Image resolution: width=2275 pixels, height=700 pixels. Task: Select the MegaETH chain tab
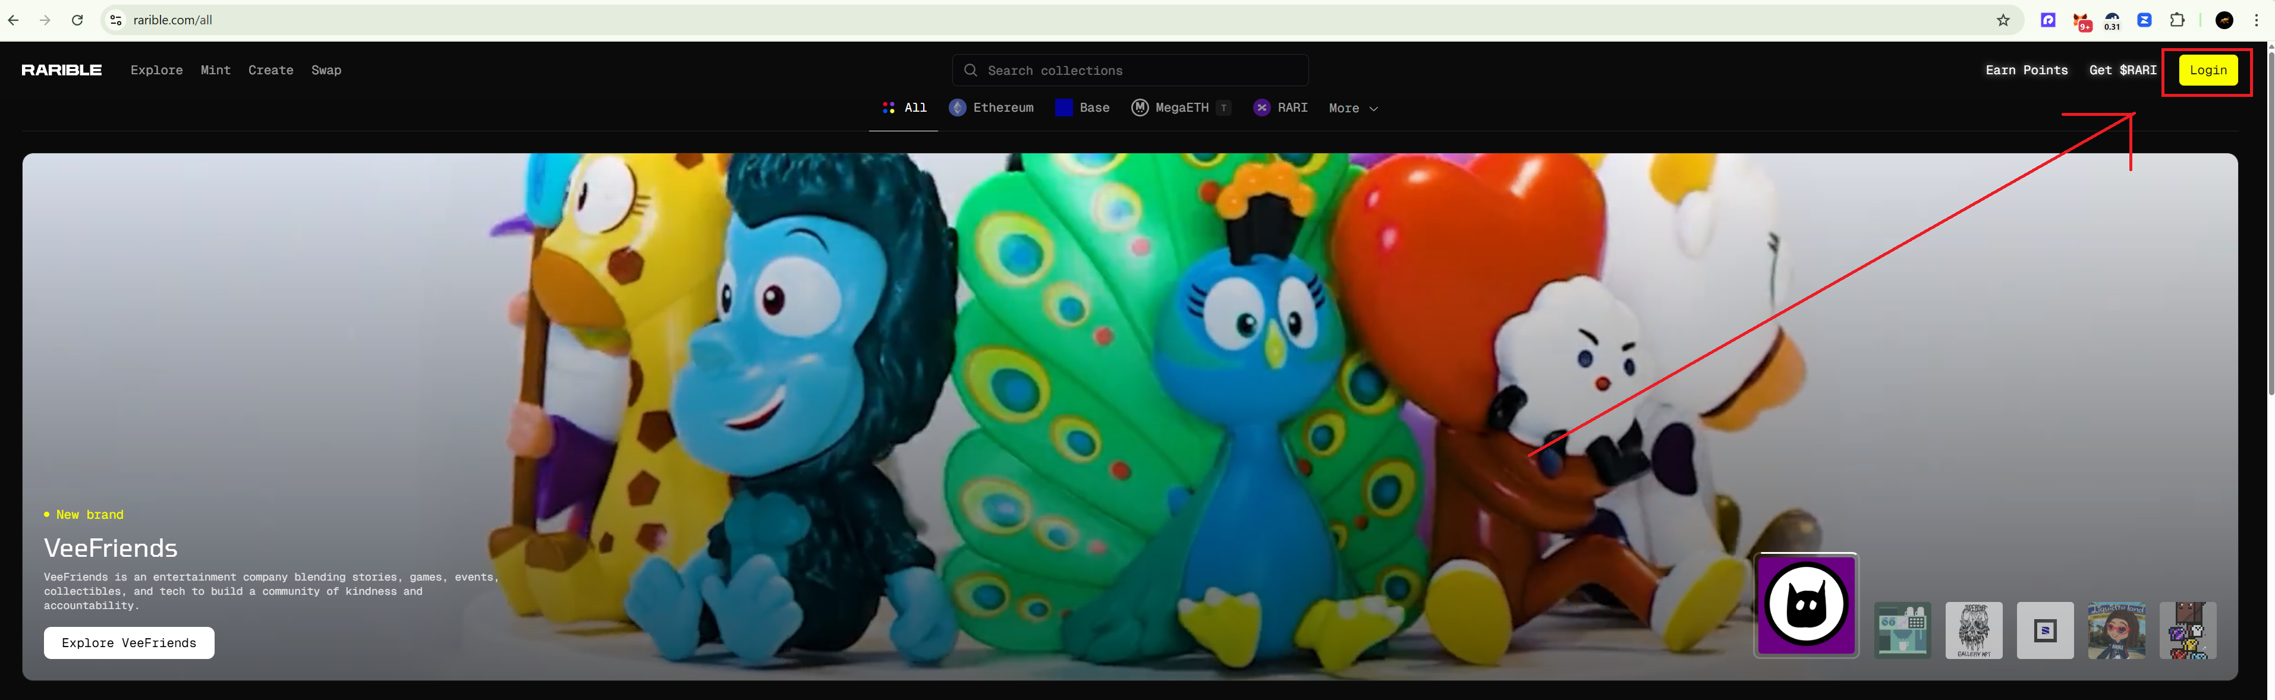click(1180, 108)
